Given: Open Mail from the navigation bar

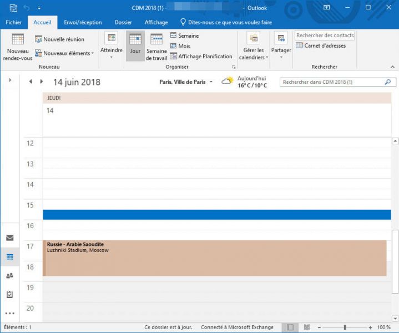Looking at the screenshot, I should 10,238.
